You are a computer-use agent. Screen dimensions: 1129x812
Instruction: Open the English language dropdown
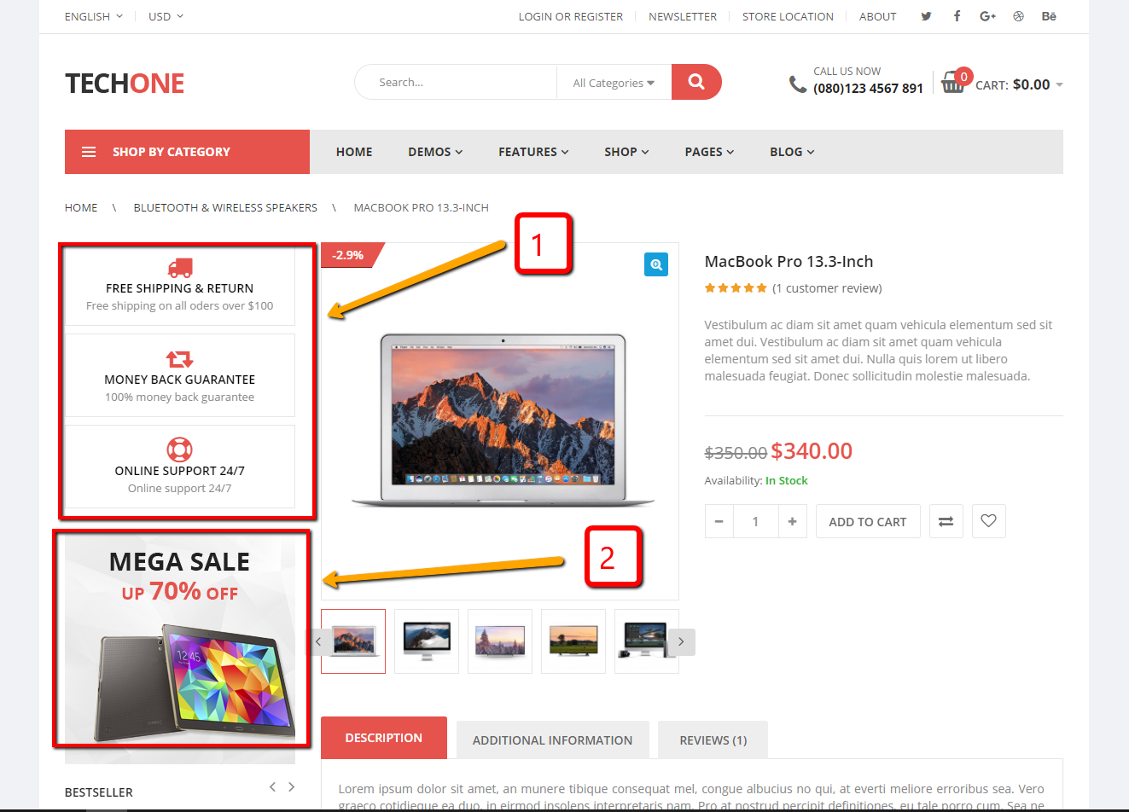(x=94, y=16)
